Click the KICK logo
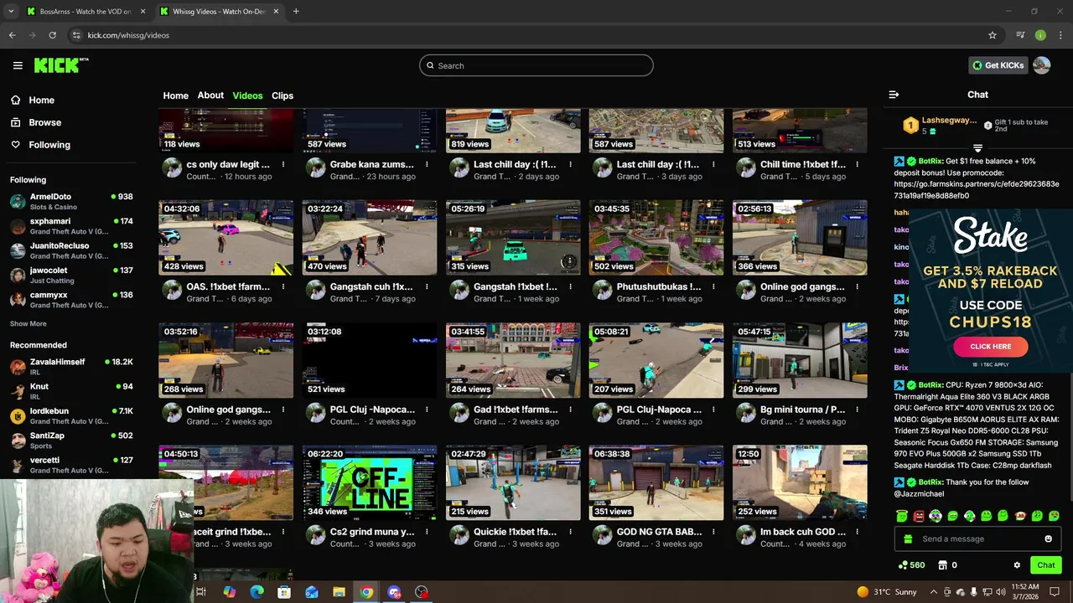Viewport: 1073px width, 603px height. [x=61, y=65]
